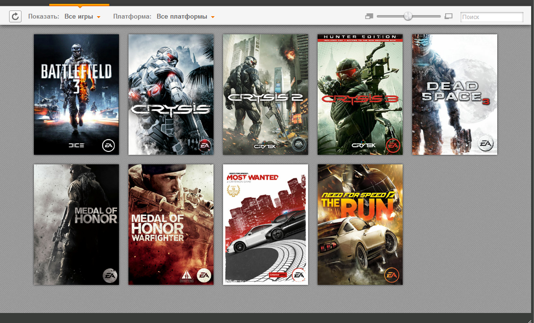
Task: Open the "Все платформы" platform dropdown
Action: coord(186,17)
